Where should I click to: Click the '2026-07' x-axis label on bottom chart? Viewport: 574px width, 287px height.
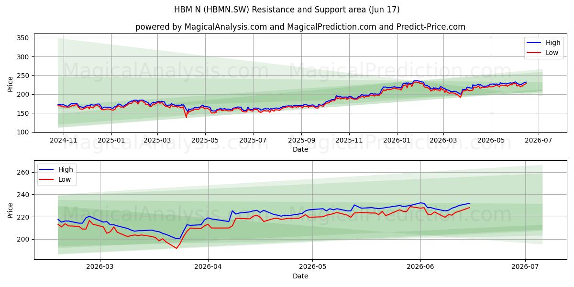click(x=525, y=268)
